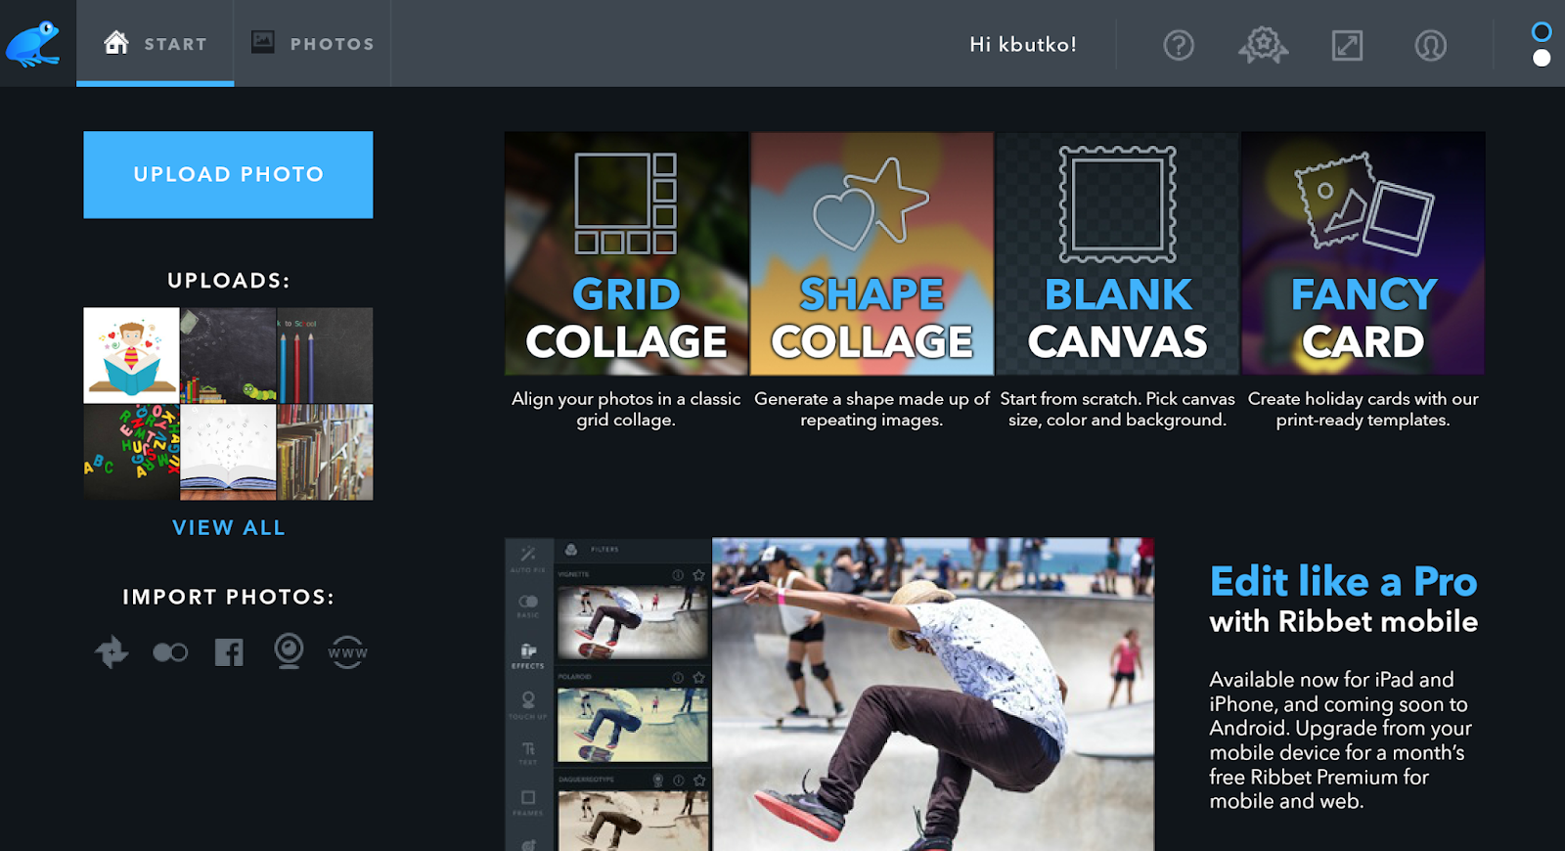Open the colorful alphabet letters upload thumbnail
1565x851 pixels.
click(x=131, y=452)
